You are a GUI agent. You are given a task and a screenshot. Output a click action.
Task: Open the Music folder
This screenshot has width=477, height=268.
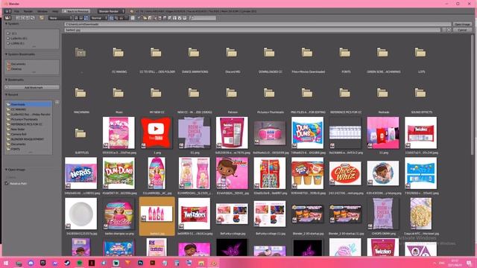(119, 93)
